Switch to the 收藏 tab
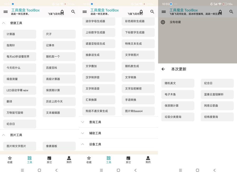The image size is (237, 175). (x=89, y=159)
